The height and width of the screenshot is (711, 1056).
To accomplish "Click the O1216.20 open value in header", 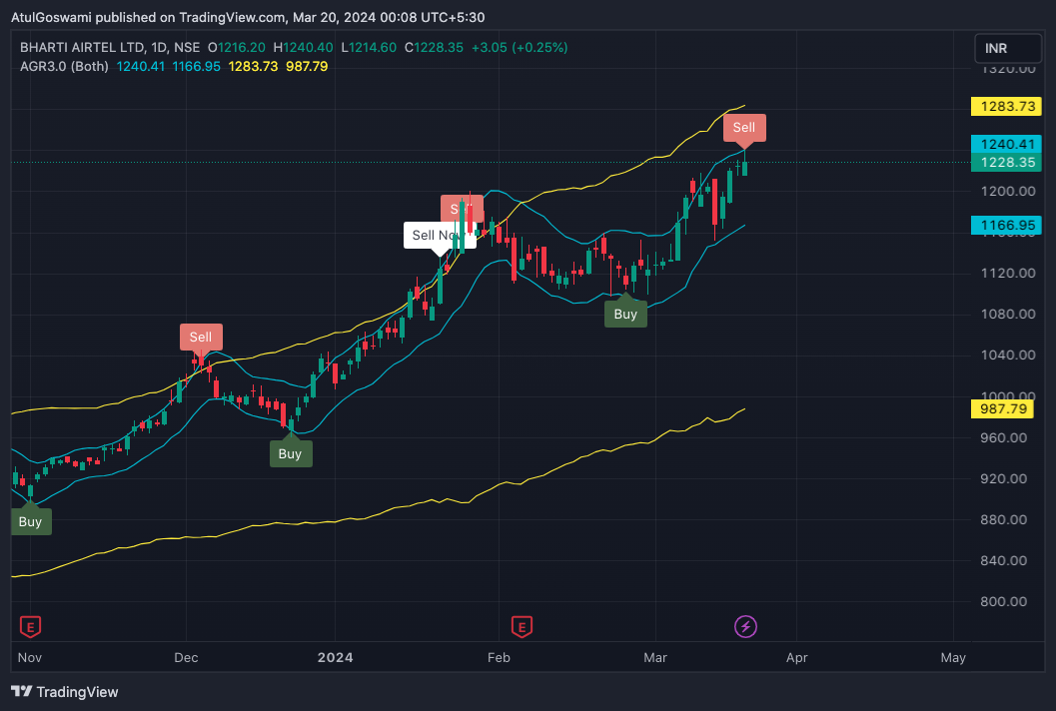I will tap(237, 47).
